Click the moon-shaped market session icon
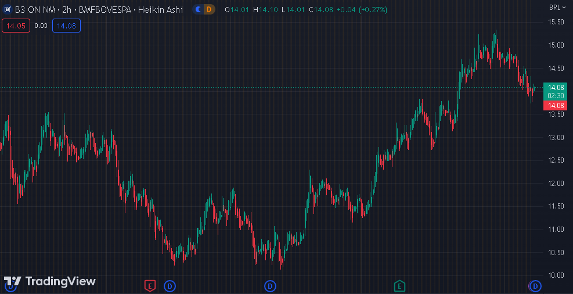Image resolution: width=573 pixels, height=294 pixels. 199,9
